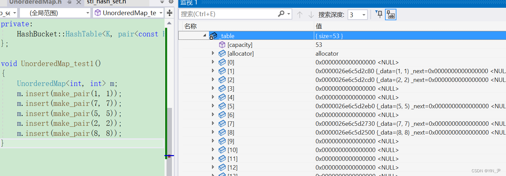Select the [capacity] row name
Viewport: 506px width, 176px height.
pos(240,45)
